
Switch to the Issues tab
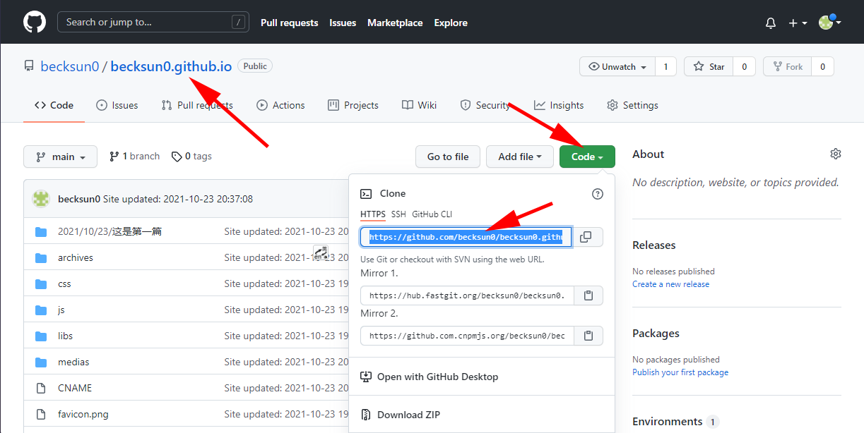[x=117, y=105]
